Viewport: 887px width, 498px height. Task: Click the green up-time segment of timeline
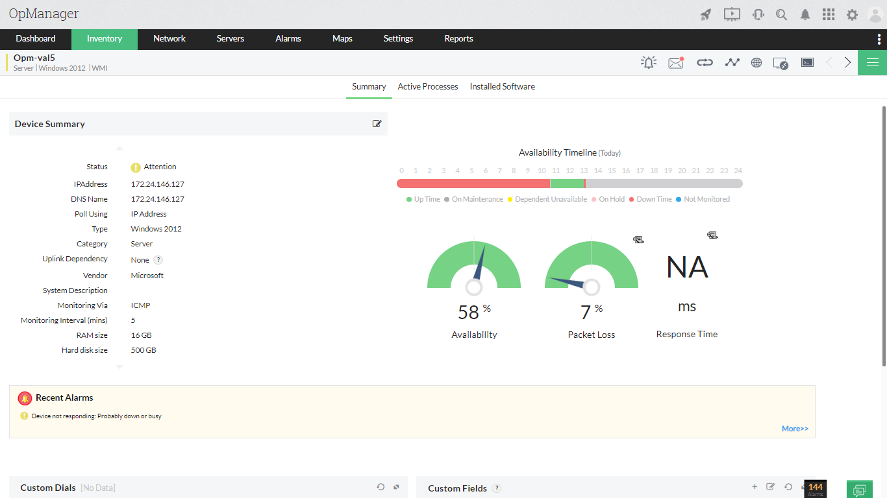point(568,184)
